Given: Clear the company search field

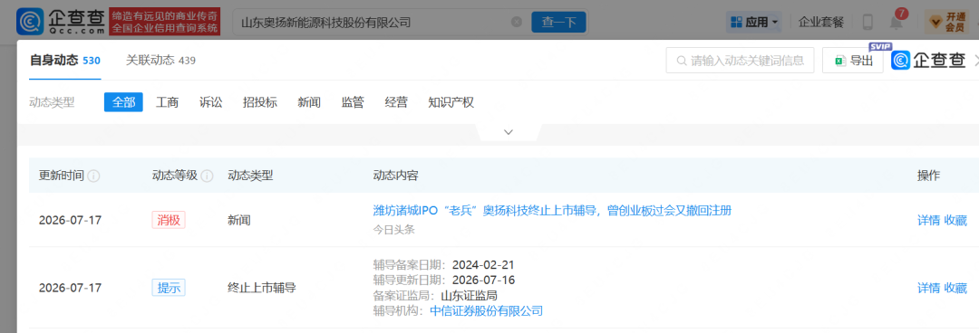Looking at the screenshot, I should (x=517, y=22).
